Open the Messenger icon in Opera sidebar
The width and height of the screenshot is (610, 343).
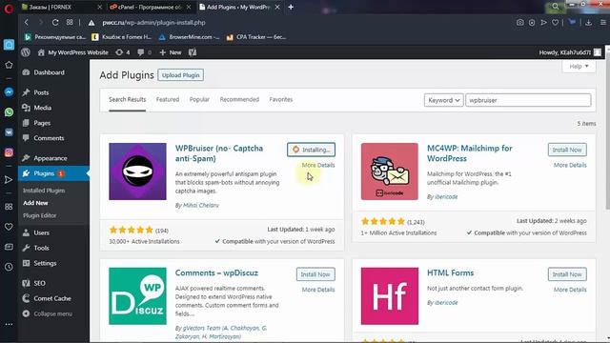9,92
